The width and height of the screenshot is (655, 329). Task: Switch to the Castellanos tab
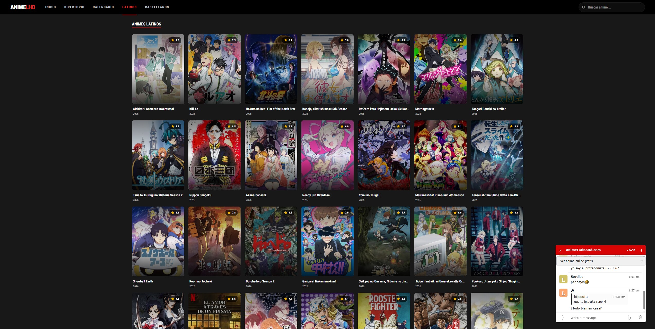click(x=157, y=7)
